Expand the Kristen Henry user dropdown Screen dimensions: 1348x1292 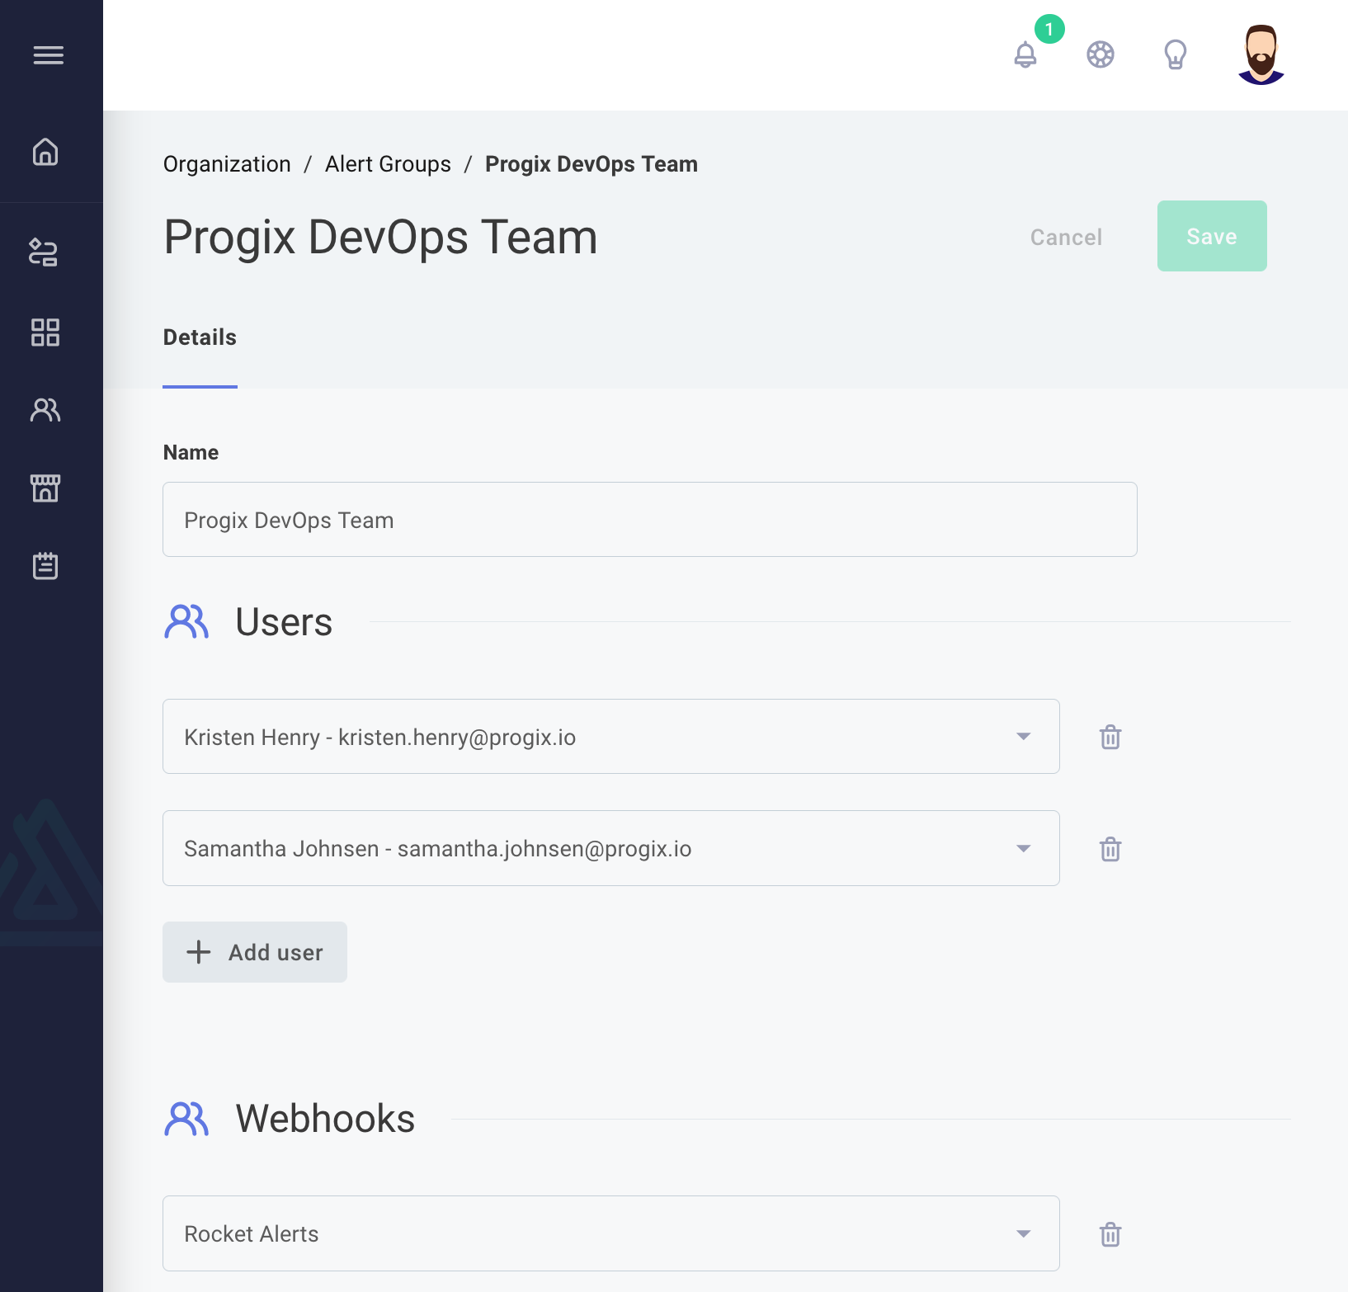(1023, 737)
